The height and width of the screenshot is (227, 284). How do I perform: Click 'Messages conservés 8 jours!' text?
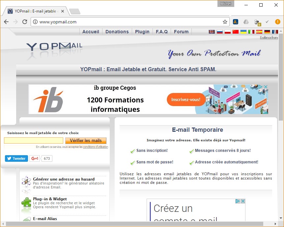click(x=223, y=151)
